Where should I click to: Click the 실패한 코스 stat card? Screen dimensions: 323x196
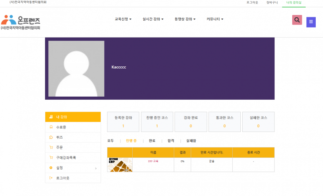click(x=258, y=122)
